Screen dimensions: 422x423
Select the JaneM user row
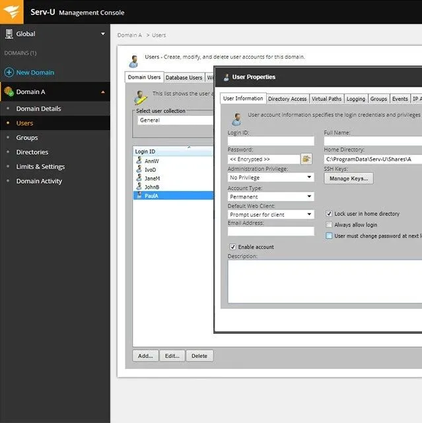pyautogui.click(x=173, y=178)
